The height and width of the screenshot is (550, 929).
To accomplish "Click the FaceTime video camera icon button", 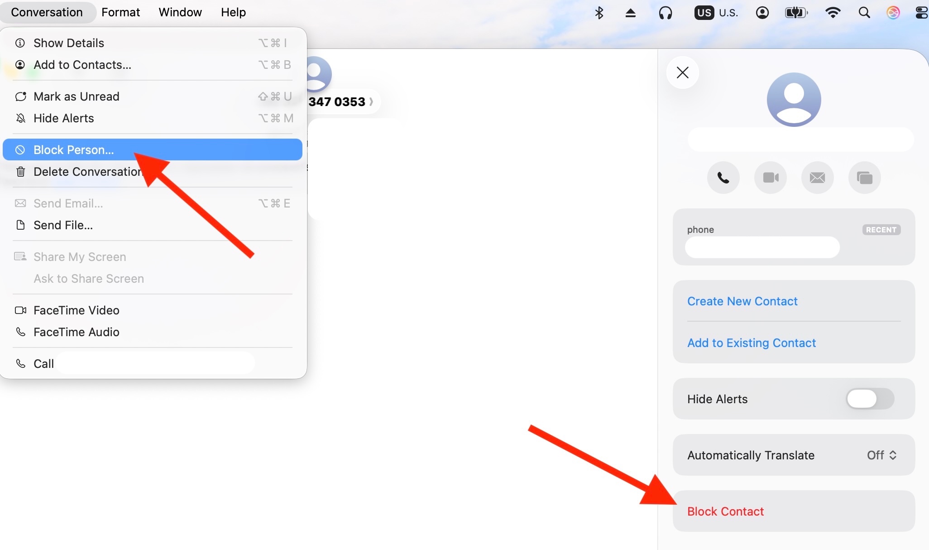I will click(x=771, y=178).
